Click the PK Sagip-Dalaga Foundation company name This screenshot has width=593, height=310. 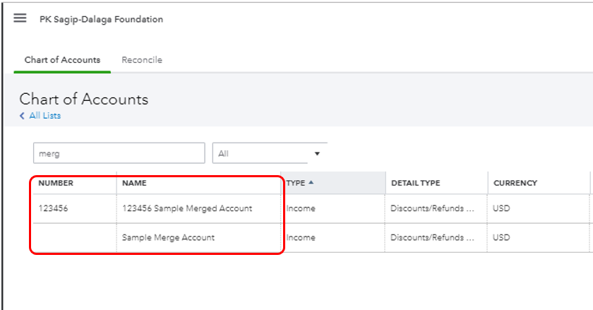click(x=101, y=19)
